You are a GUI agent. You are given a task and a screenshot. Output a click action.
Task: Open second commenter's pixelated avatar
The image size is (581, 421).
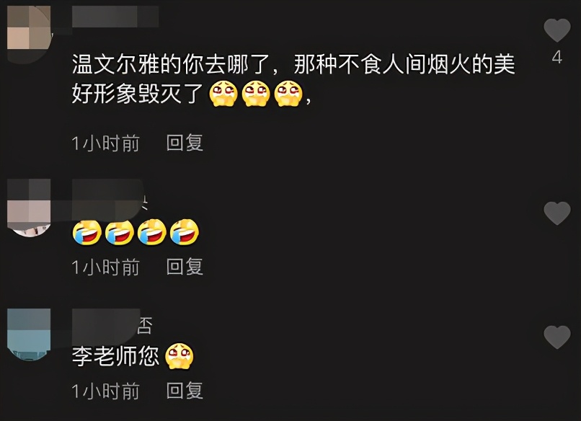[x=29, y=208]
